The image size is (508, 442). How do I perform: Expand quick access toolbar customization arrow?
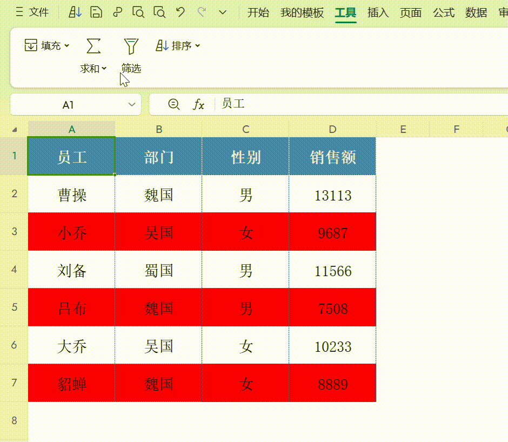coord(223,12)
